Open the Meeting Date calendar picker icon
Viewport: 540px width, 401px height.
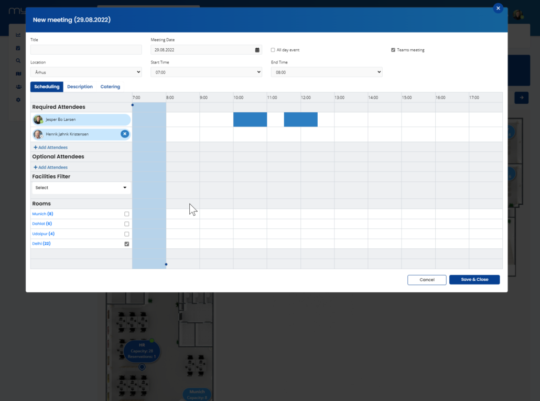[x=257, y=50]
